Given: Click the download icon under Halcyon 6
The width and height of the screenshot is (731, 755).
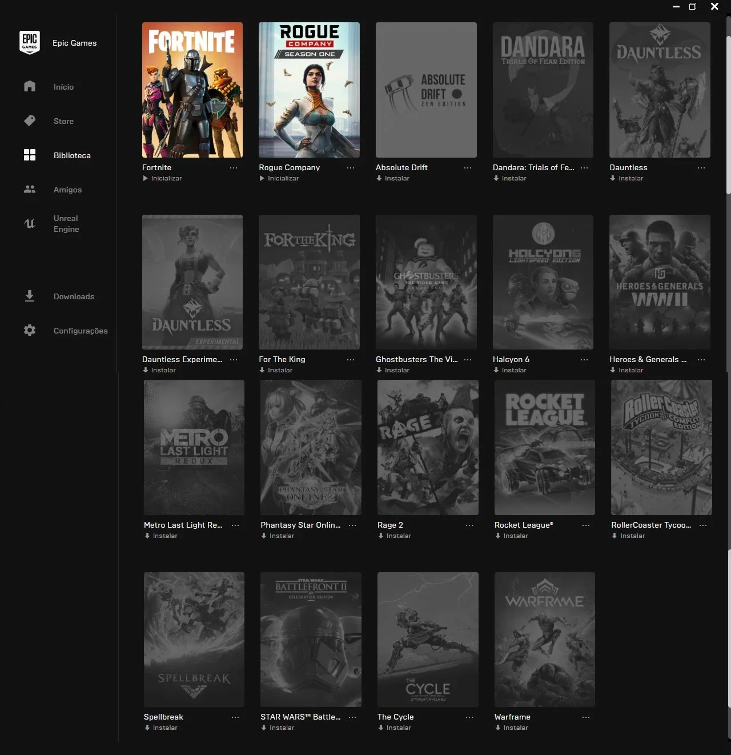Looking at the screenshot, I should pyautogui.click(x=496, y=370).
